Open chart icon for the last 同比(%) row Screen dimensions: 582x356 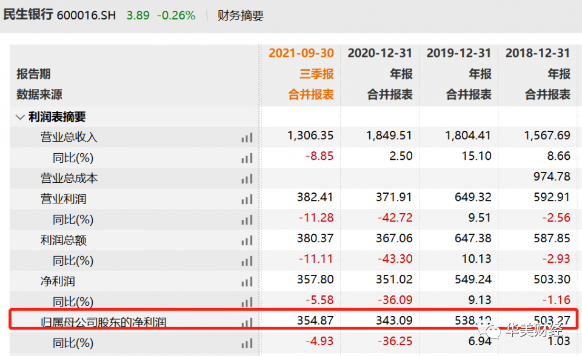click(247, 343)
